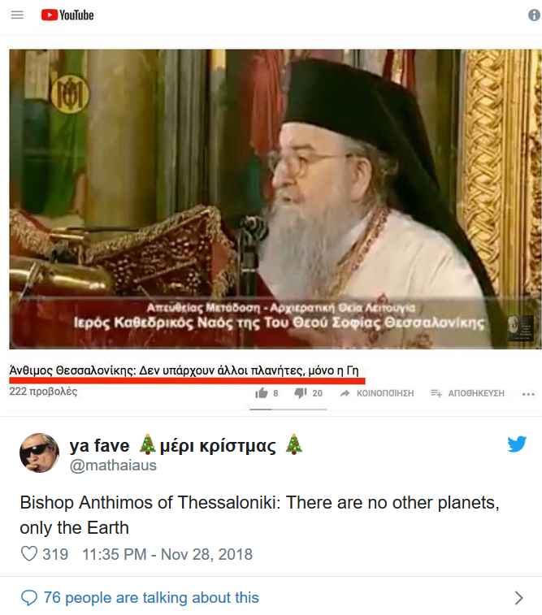Open the YouTube hamburger menu
This screenshot has height=615, width=542.
point(17,15)
